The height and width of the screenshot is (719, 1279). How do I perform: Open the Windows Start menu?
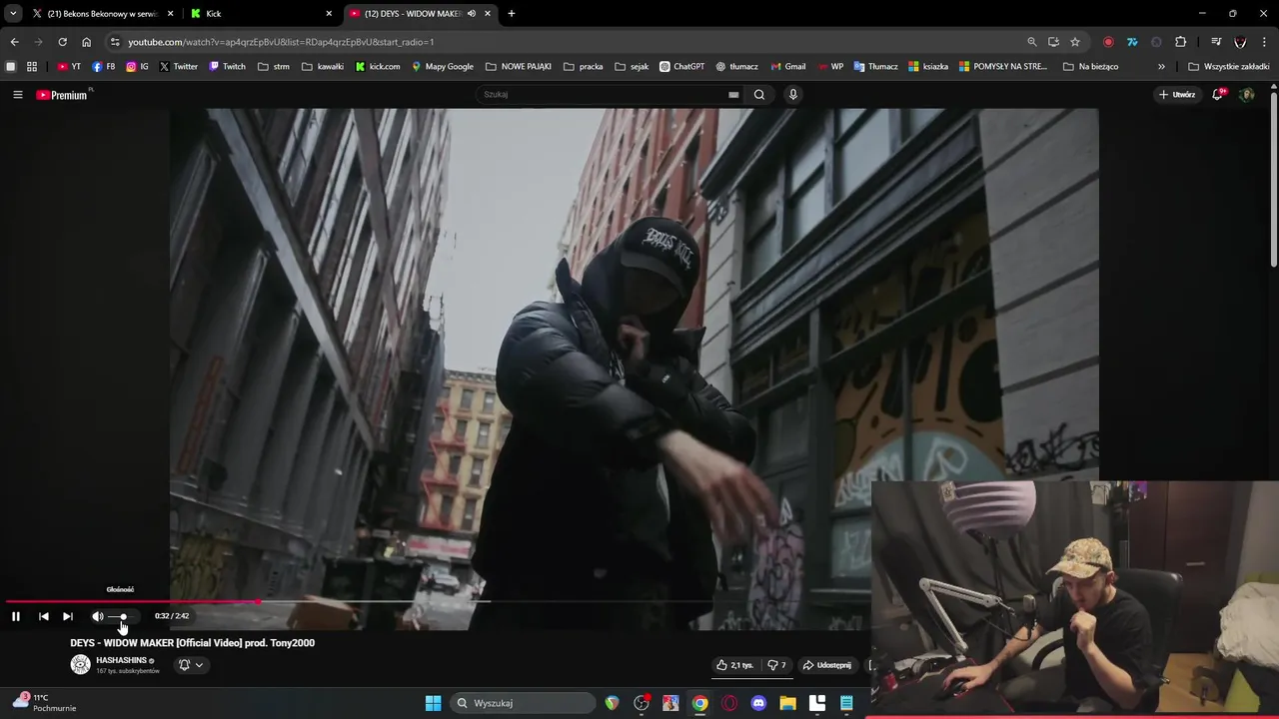433,703
